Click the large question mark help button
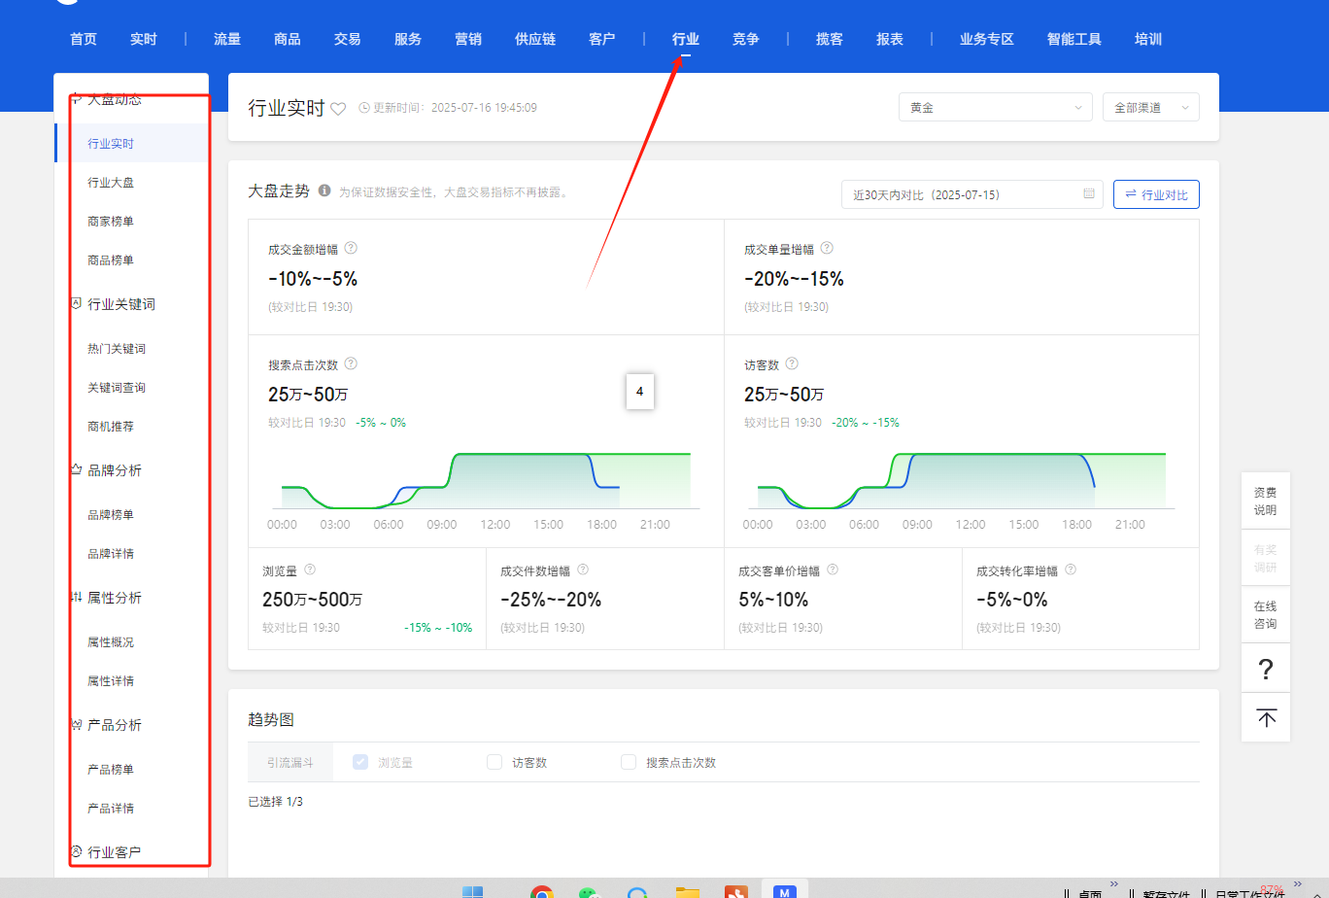 tap(1265, 669)
